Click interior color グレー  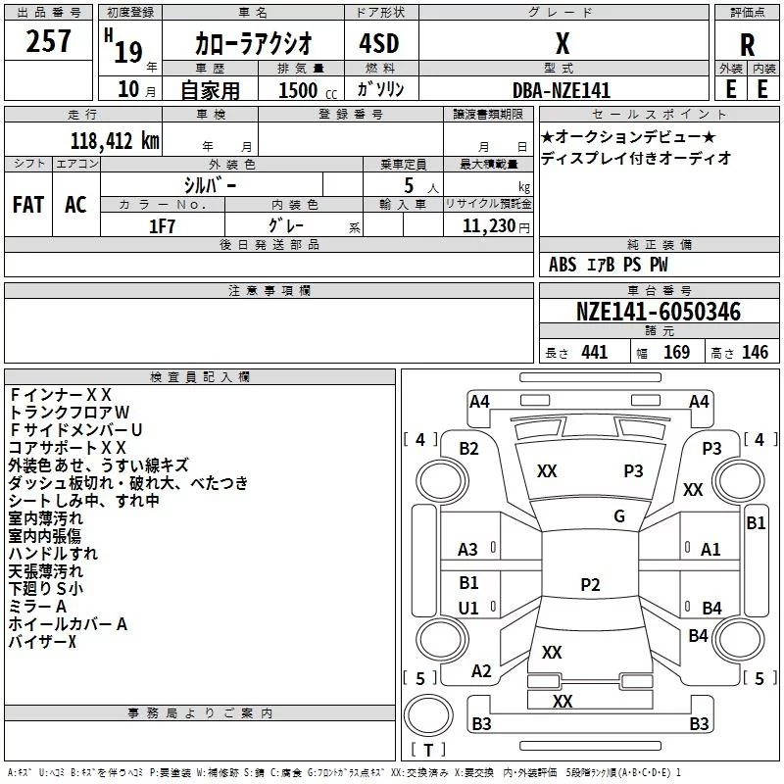tap(286, 225)
